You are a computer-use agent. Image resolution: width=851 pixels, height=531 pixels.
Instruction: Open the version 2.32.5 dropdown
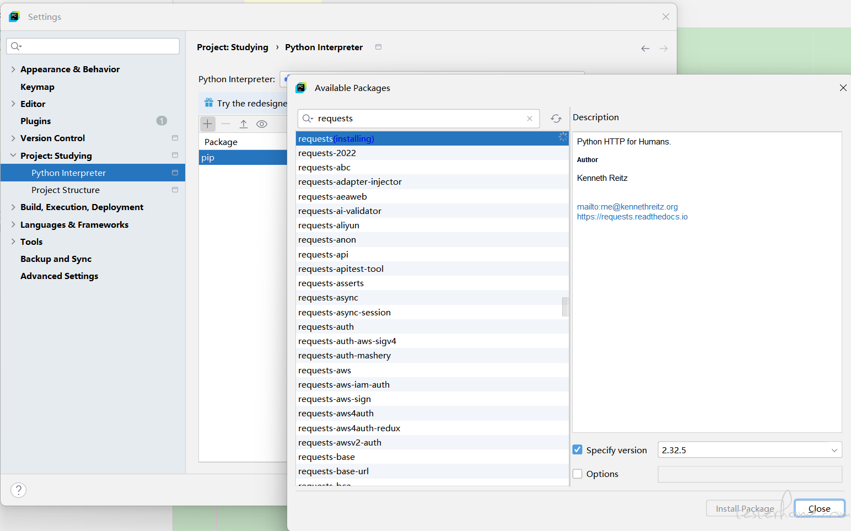pyautogui.click(x=834, y=450)
